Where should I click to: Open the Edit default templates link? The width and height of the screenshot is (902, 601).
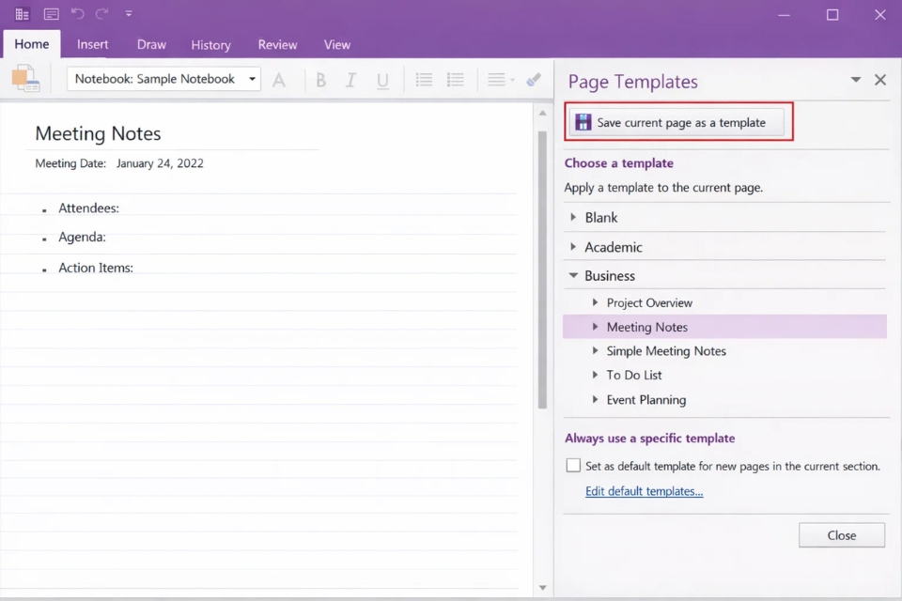[x=644, y=490]
